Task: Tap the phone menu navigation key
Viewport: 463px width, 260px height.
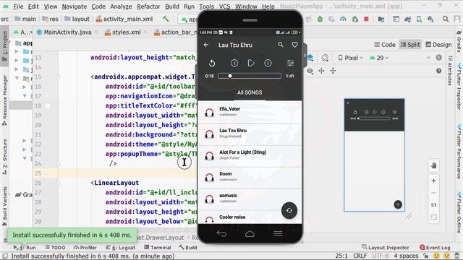Action: pyautogui.click(x=278, y=234)
